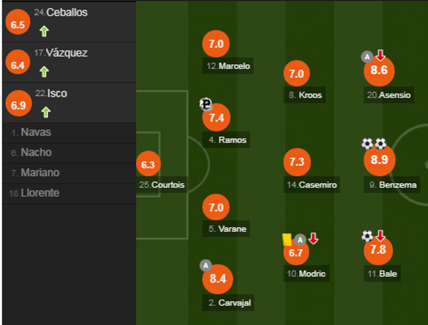
Task: Click the green arrow under Vázquez
Action: pyautogui.click(x=44, y=72)
